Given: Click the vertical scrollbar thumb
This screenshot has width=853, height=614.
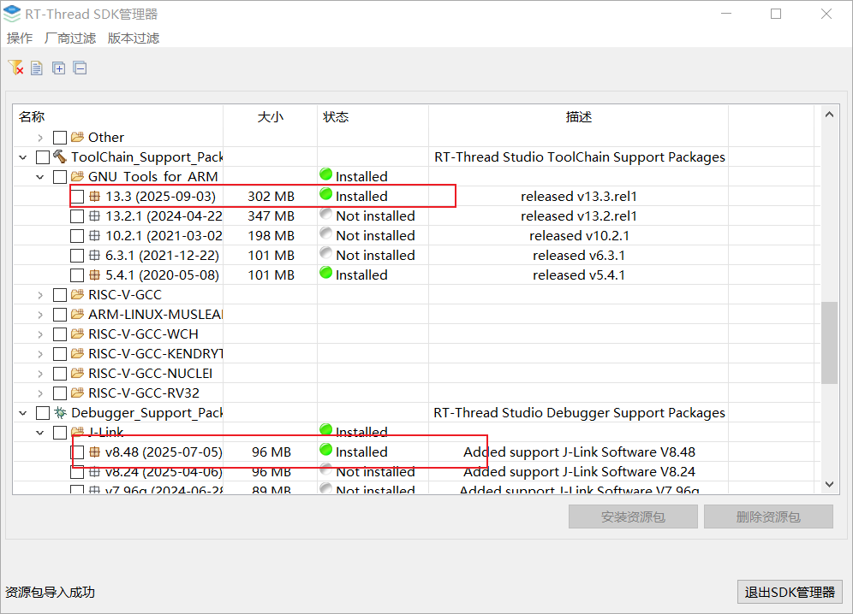Looking at the screenshot, I should (x=829, y=342).
